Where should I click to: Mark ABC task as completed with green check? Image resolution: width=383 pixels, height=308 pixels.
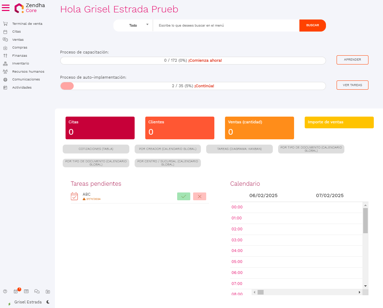[184, 196]
